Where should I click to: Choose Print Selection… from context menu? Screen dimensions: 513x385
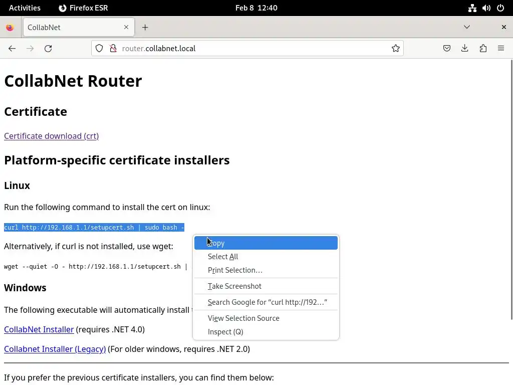266,270
